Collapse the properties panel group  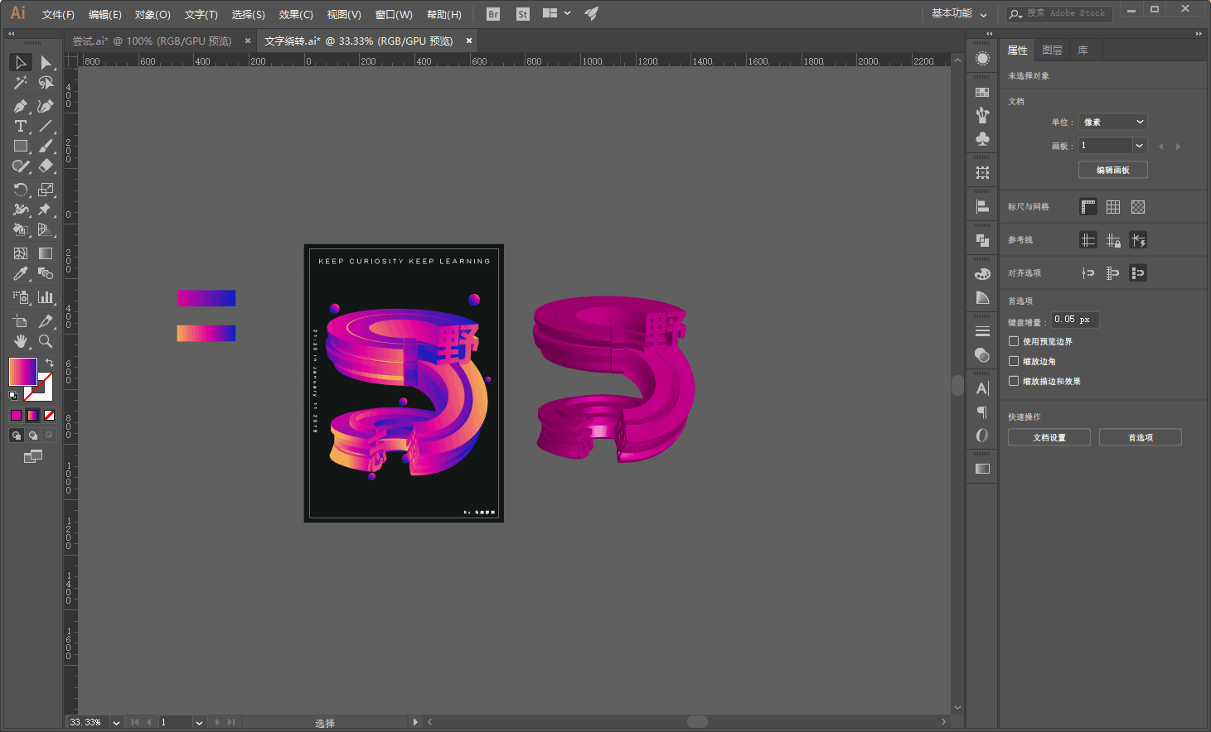pyautogui.click(x=1199, y=34)
